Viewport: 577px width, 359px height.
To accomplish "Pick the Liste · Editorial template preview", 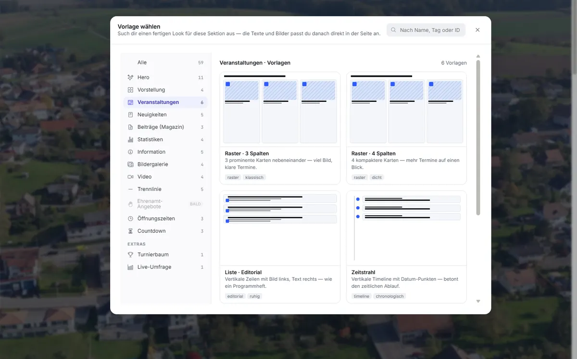I will 280,228.
